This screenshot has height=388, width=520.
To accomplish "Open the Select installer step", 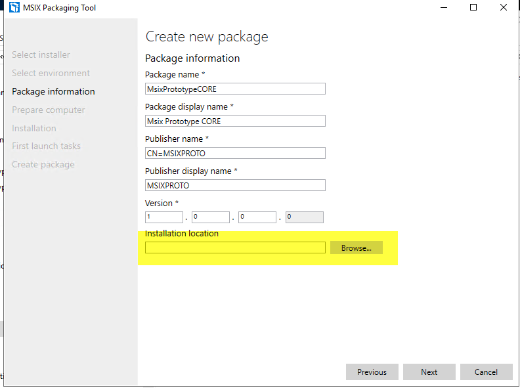I will click(x=41, y=54).
